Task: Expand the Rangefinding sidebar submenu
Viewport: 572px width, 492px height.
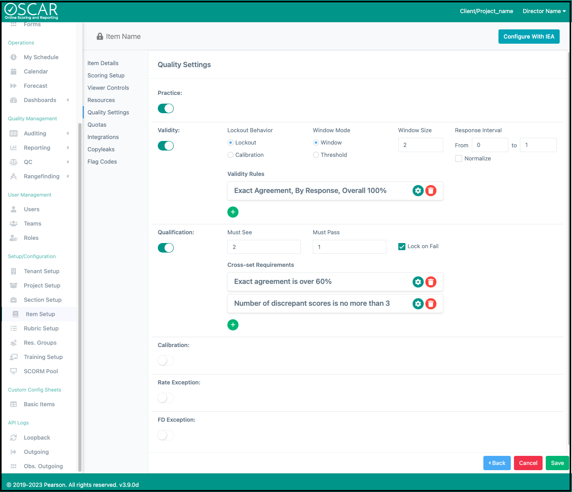Action: point(68,176)
